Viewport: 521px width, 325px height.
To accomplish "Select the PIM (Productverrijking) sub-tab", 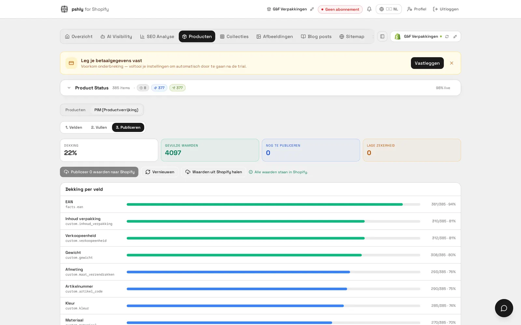I will (x=116, y=110).
